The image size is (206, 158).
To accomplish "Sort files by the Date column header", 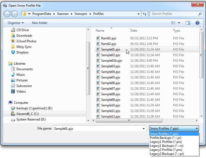I will 134,31.
